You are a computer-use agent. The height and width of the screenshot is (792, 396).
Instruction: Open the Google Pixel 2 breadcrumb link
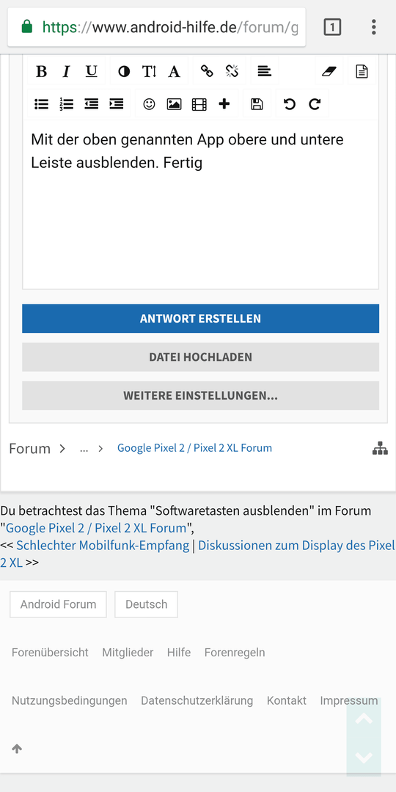pyautogui.click(x=194, y=448)
